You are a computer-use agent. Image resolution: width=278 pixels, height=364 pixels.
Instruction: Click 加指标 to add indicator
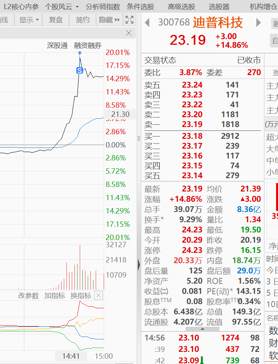coord(55,295)
